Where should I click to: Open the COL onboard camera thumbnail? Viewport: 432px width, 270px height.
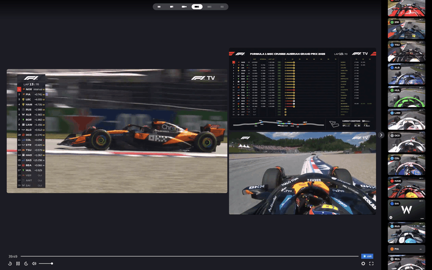(407, 165)
